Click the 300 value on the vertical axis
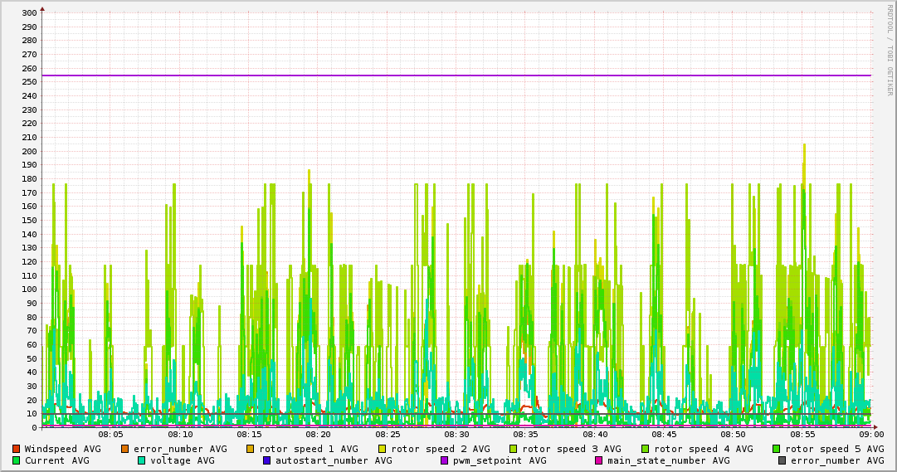The width and height of the screenshot is (897, 472). 28,13
